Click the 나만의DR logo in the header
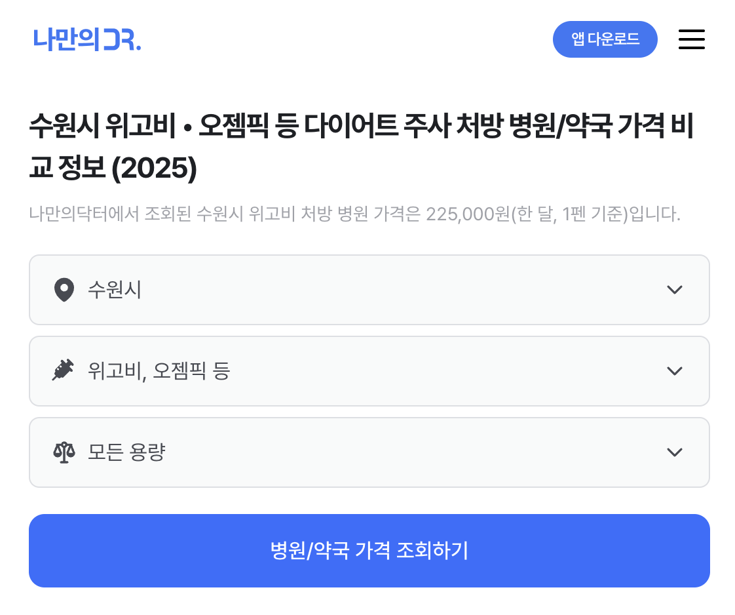735x615 pixels. coord(86,39)
